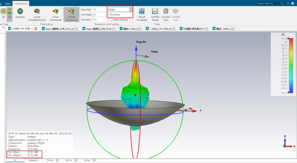The width and height of the screenshot is (297, 163).
Task: Click the XYZ orientation axes indicator
Action: (x=289, y=141)
